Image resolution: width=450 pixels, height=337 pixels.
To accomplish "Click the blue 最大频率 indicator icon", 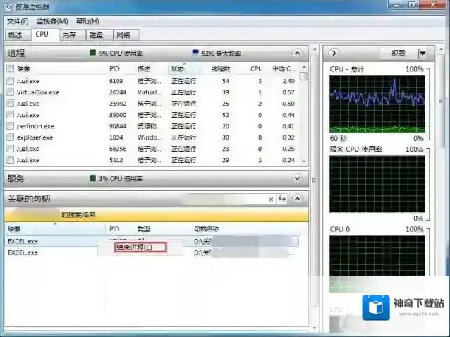I will (195, 54).
